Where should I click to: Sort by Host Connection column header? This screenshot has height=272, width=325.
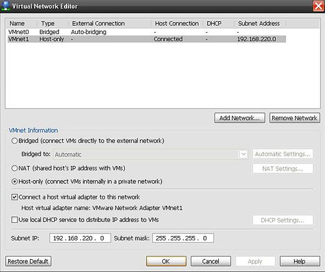pyautogui.click(x=177, y=24)
